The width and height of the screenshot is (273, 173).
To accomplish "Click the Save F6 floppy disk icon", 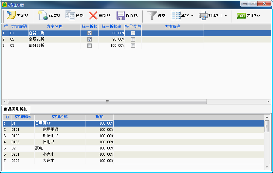I will click(121, 15).
